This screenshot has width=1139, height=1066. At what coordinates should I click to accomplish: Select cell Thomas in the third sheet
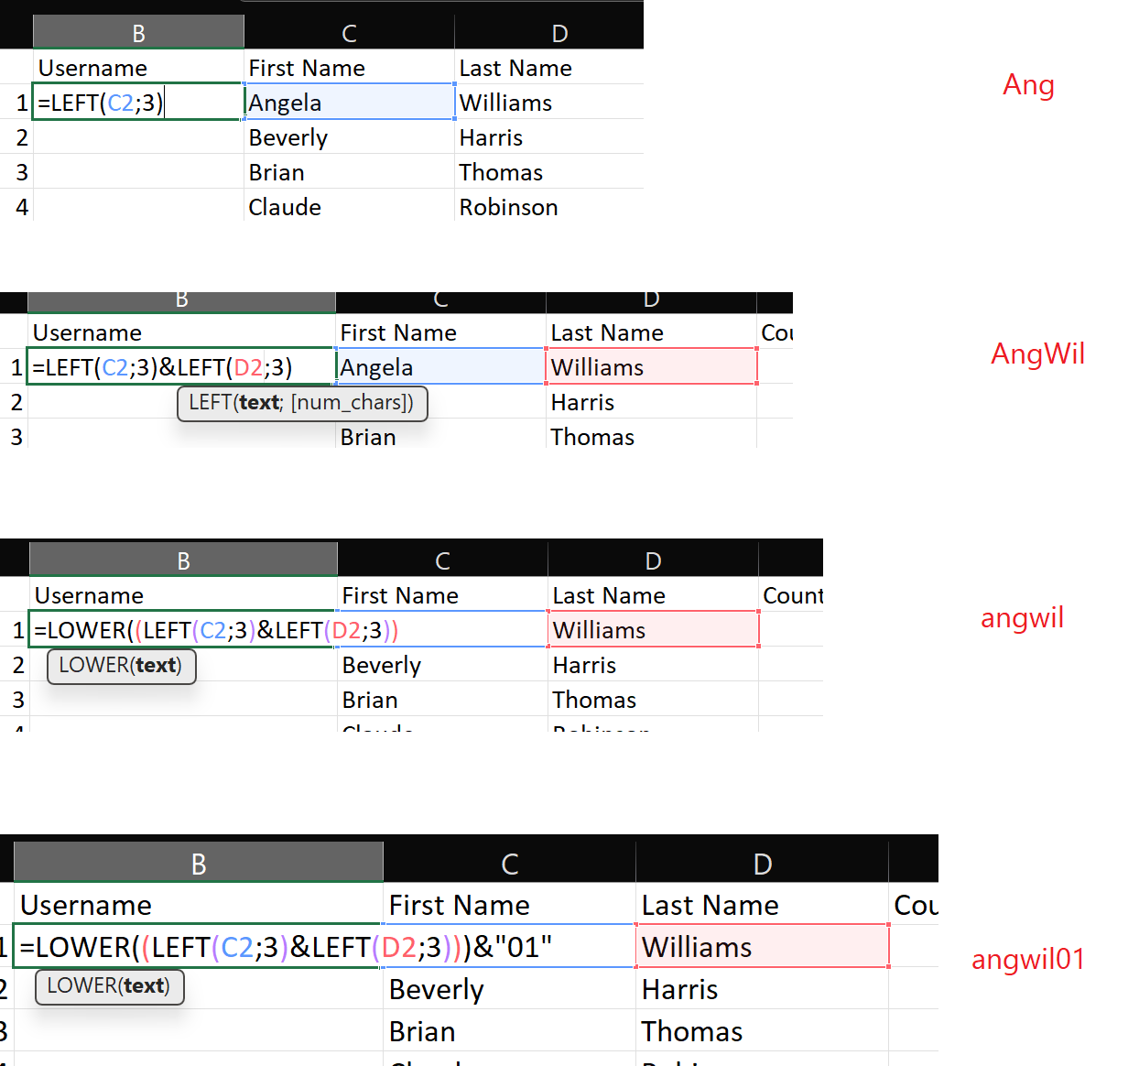[x=654, y=699]
